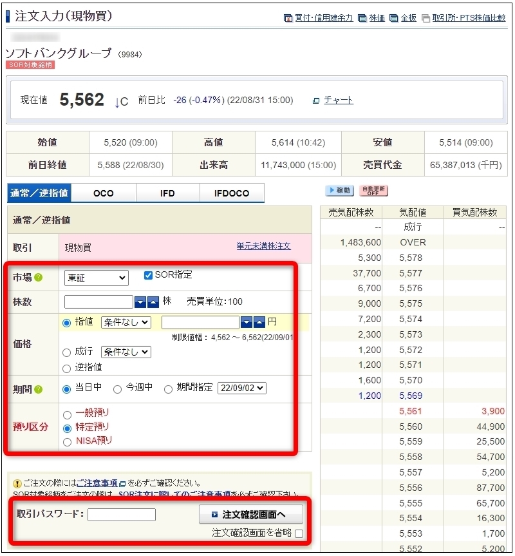
Task: Click the 自動更新 OFF icon button
Action: pos(373,191)
